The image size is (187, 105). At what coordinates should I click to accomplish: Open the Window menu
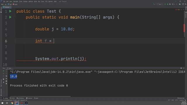[51, 1]
